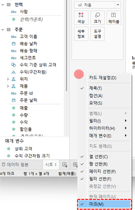The width and height of the screenshot is (135, 210).
Task: Click the 세부 정보 detail card
Action: pyautogui.click(x=81, y=34)
